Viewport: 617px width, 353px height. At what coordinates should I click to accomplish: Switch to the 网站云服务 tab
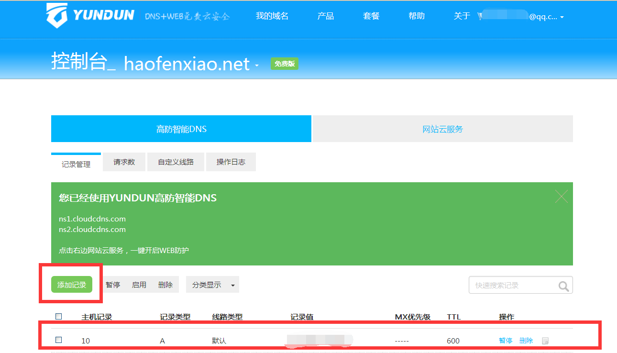(x=442, y=129)
